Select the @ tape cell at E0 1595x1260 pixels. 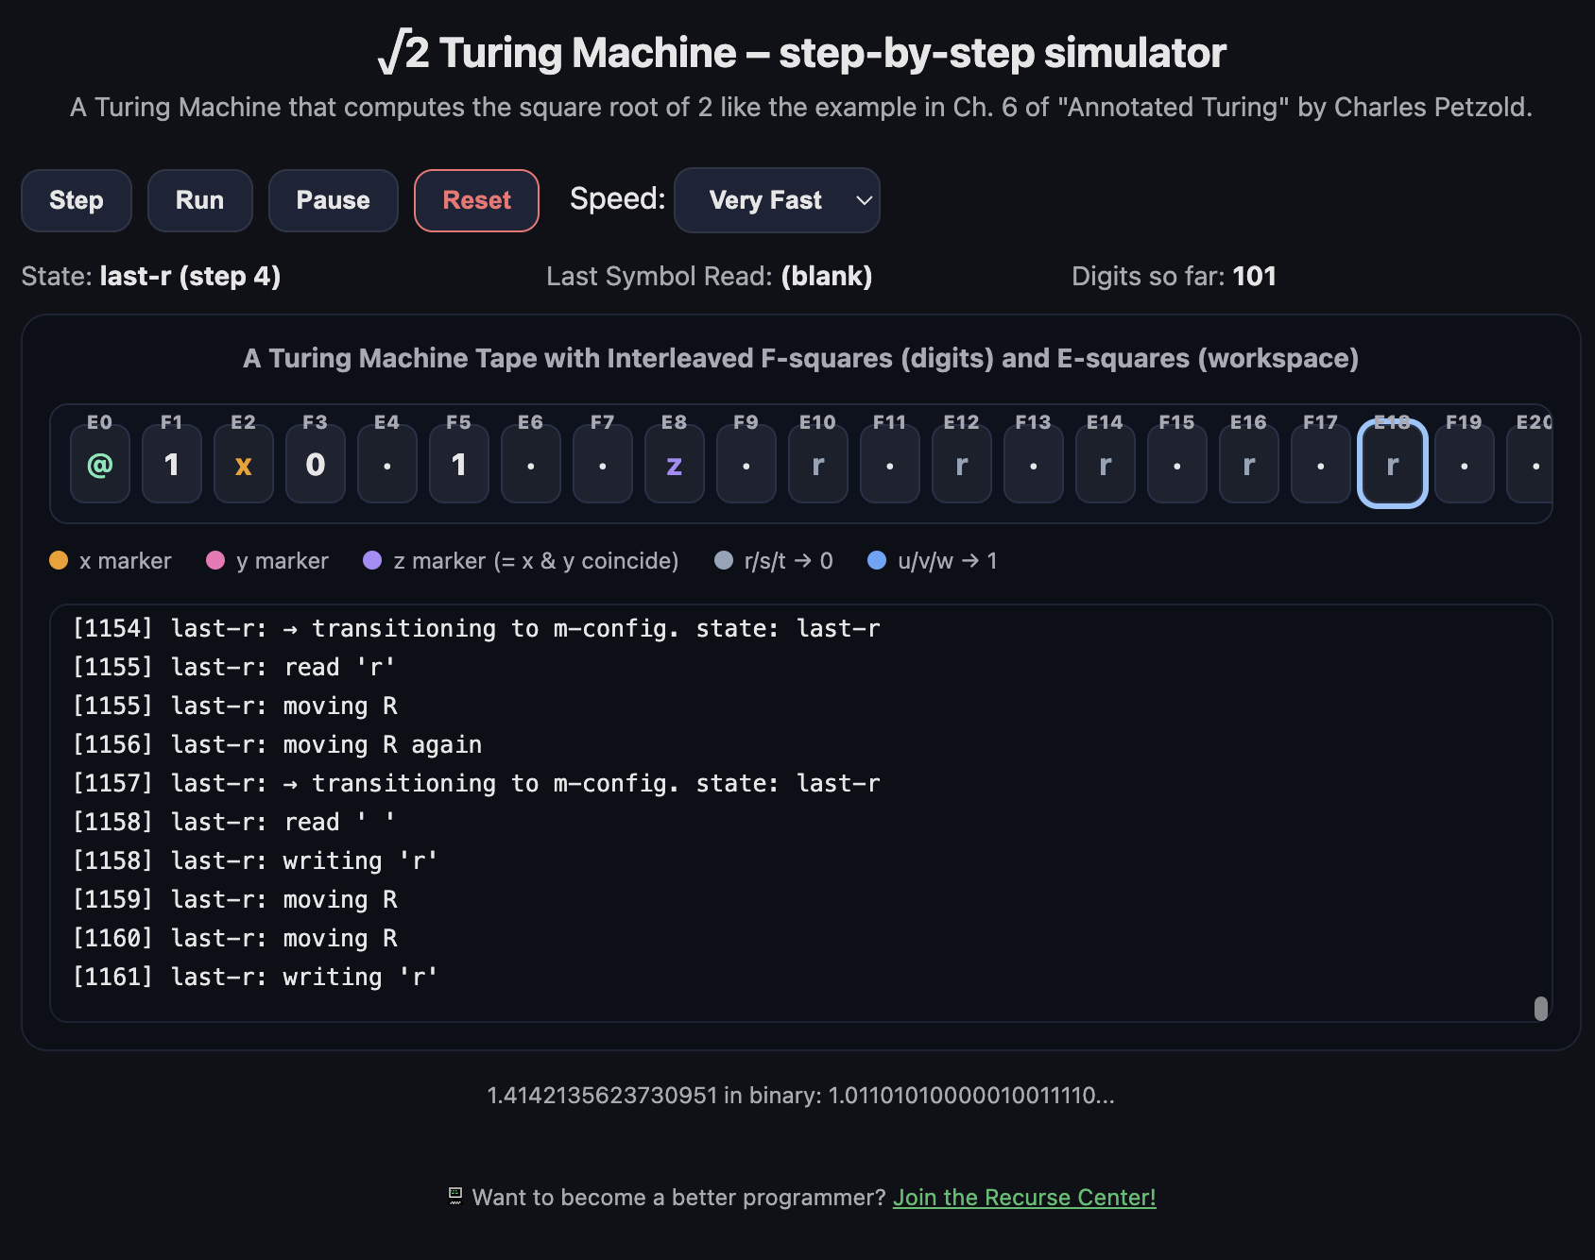[100, 464]
